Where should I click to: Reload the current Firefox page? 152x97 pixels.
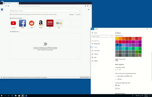(6, 6)
